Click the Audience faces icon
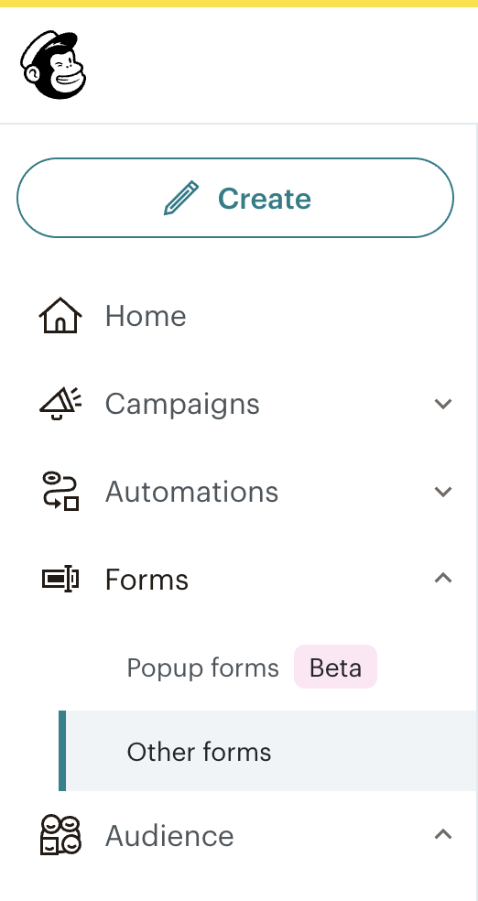 pyautogui.click(x=60, y=835)
